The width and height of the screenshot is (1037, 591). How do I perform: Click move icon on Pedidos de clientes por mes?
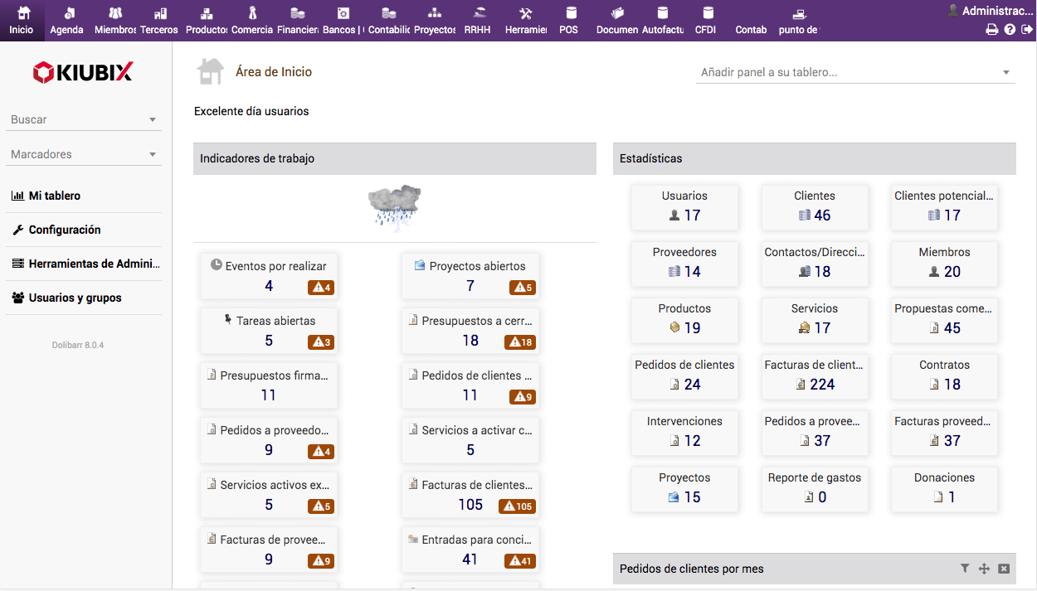tap(984, 569)
